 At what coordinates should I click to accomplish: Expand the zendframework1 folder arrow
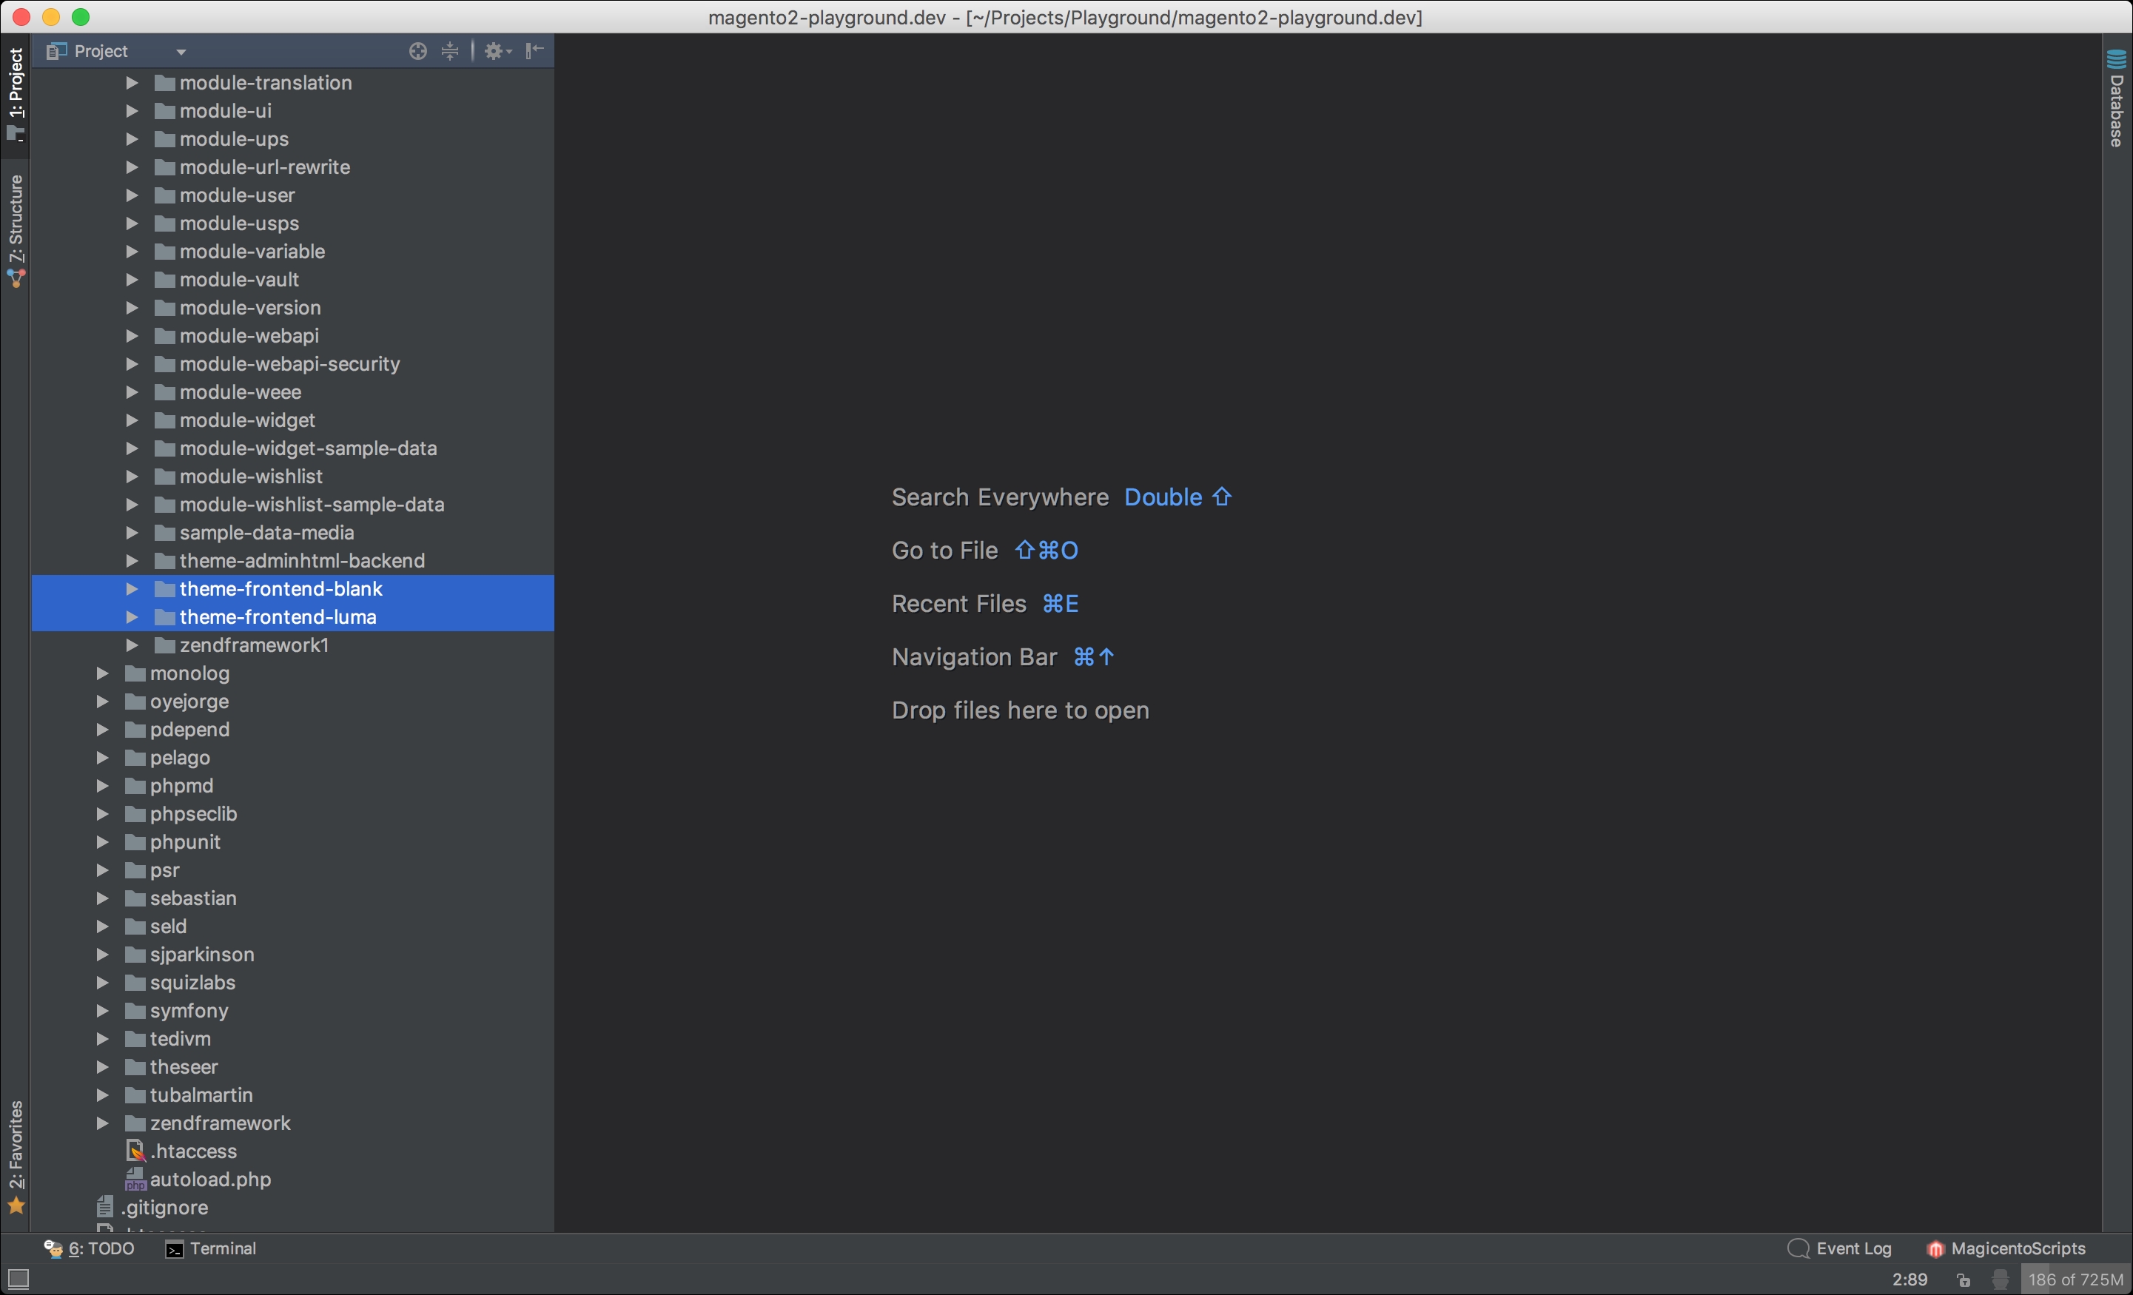[x=132, y=645]
